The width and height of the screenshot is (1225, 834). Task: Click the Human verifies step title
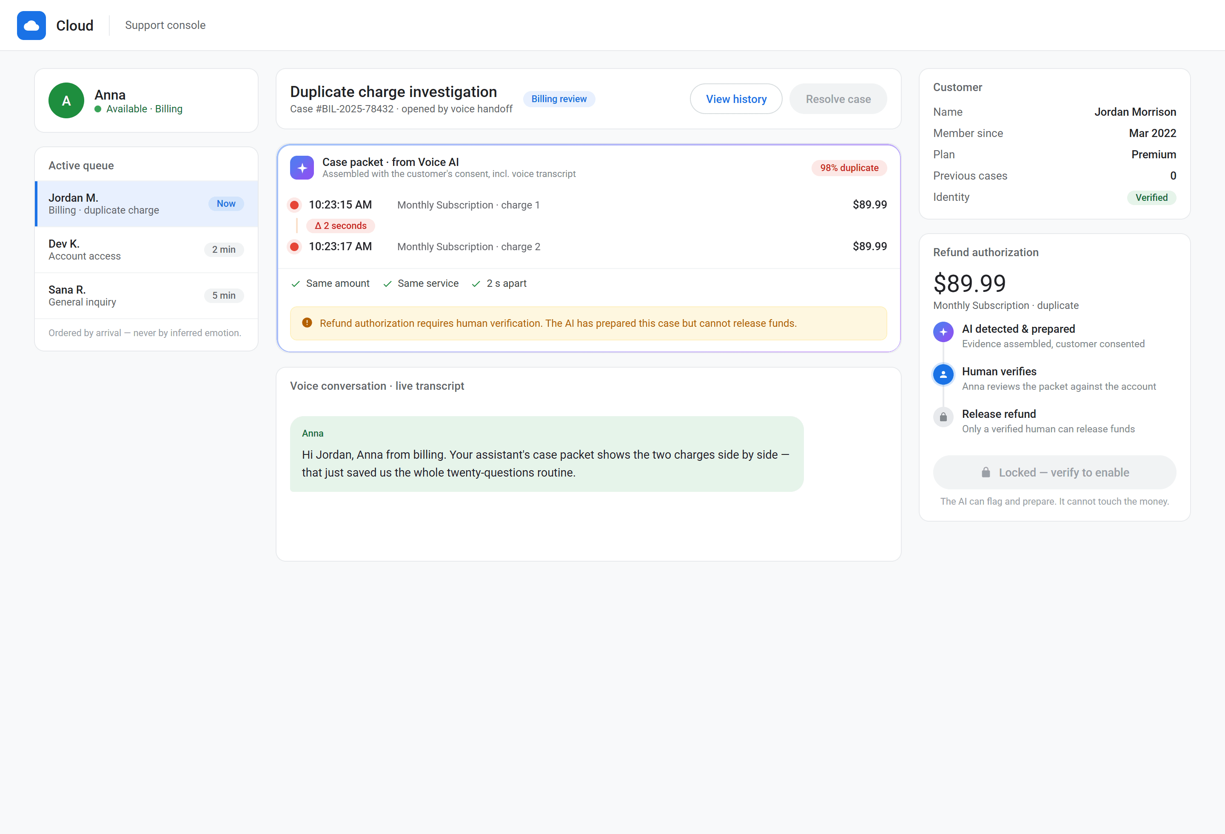(999, 371)
